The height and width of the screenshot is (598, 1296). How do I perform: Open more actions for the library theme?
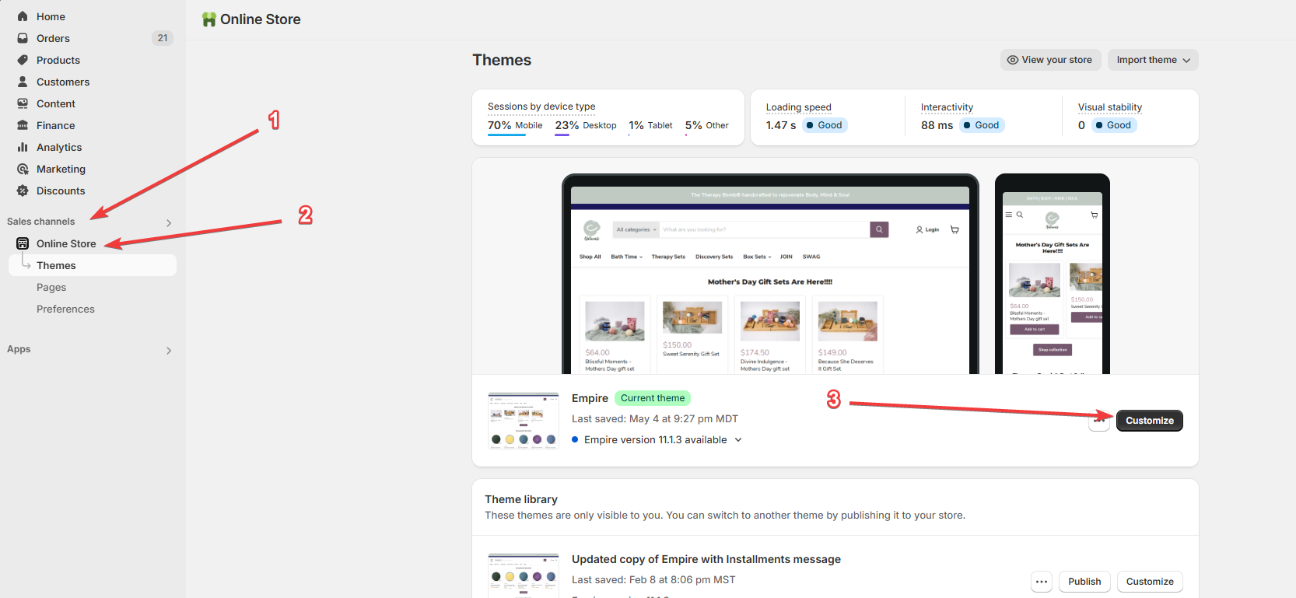pyautogui.click(x=1042, y=582)
